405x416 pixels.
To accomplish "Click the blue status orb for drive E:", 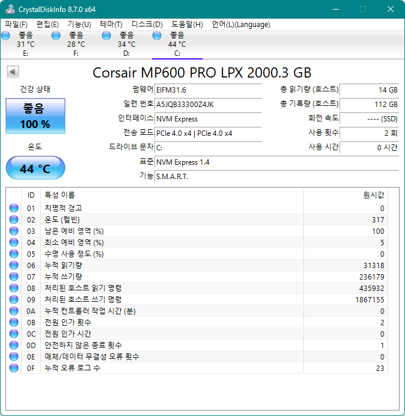I will [5, 35].
